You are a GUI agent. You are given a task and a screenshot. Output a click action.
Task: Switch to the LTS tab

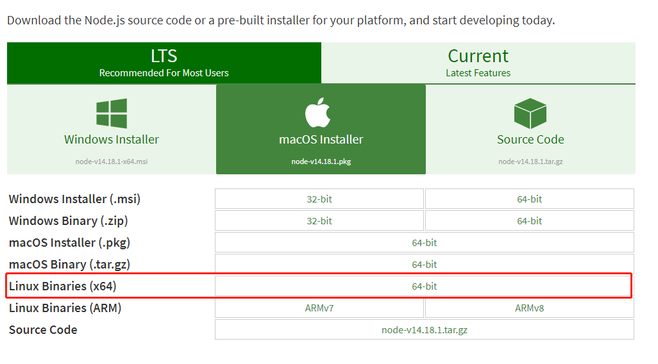(x=164, y=63)
